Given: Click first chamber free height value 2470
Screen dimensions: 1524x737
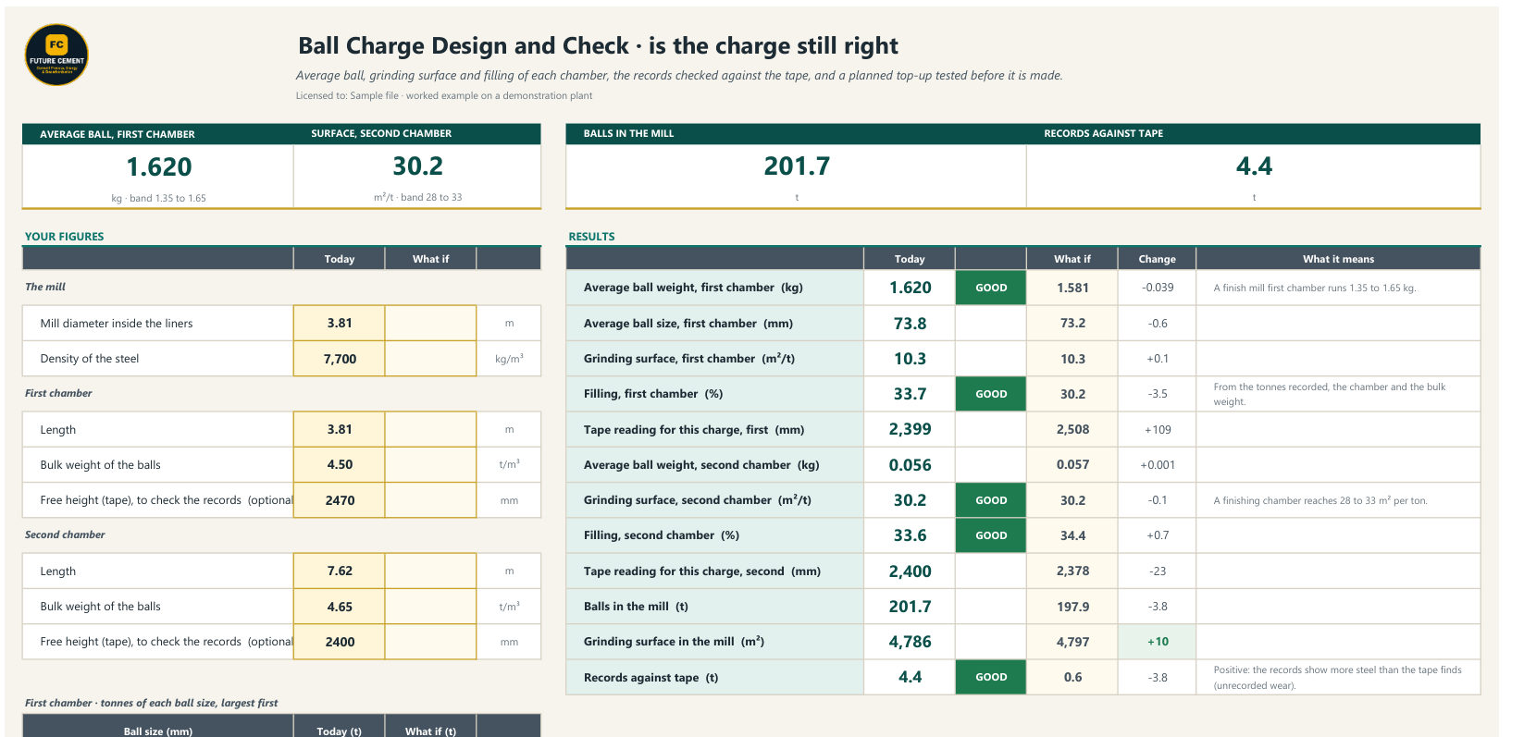Looking at the screenshot, I should point(340,500).
